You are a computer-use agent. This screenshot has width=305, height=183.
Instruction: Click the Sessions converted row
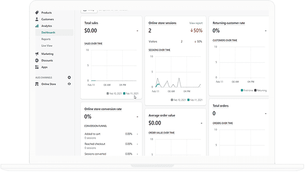tap(111, 154)
